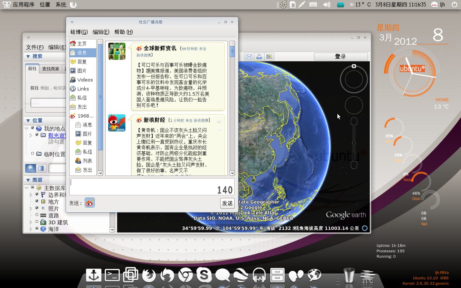The width and height of the screenshot is (461, 288).
Task: Launch Skype from the dock
Action: 204,275
